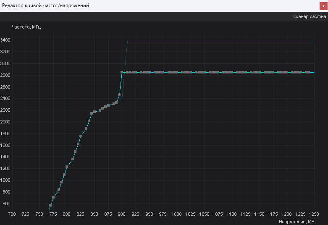Click the Частота, МГц axis title
The height and width of the screenshot is (225, 328).
pos(26,27)
